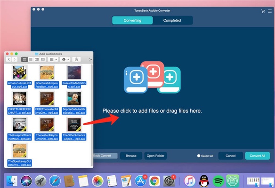The height and width of the screenshot is (188, 275).
Task: Expand hidden Finder toolbar items chevron
Action: 90,59
